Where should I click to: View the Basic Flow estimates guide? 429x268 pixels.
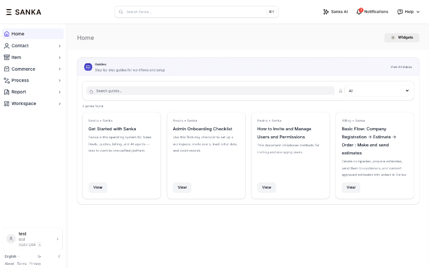(351, 188)
